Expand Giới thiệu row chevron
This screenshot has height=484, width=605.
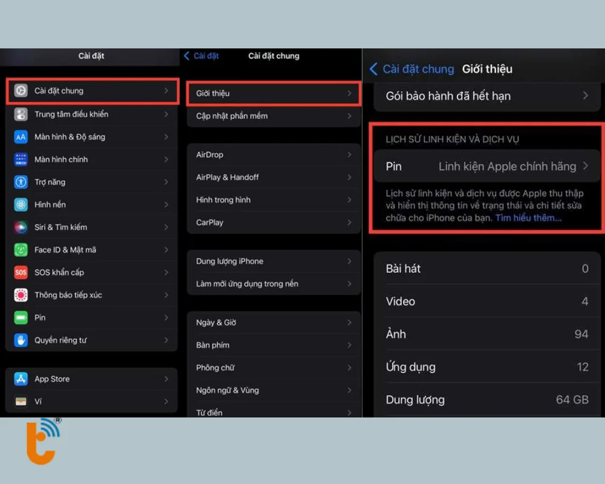point(349,94)
